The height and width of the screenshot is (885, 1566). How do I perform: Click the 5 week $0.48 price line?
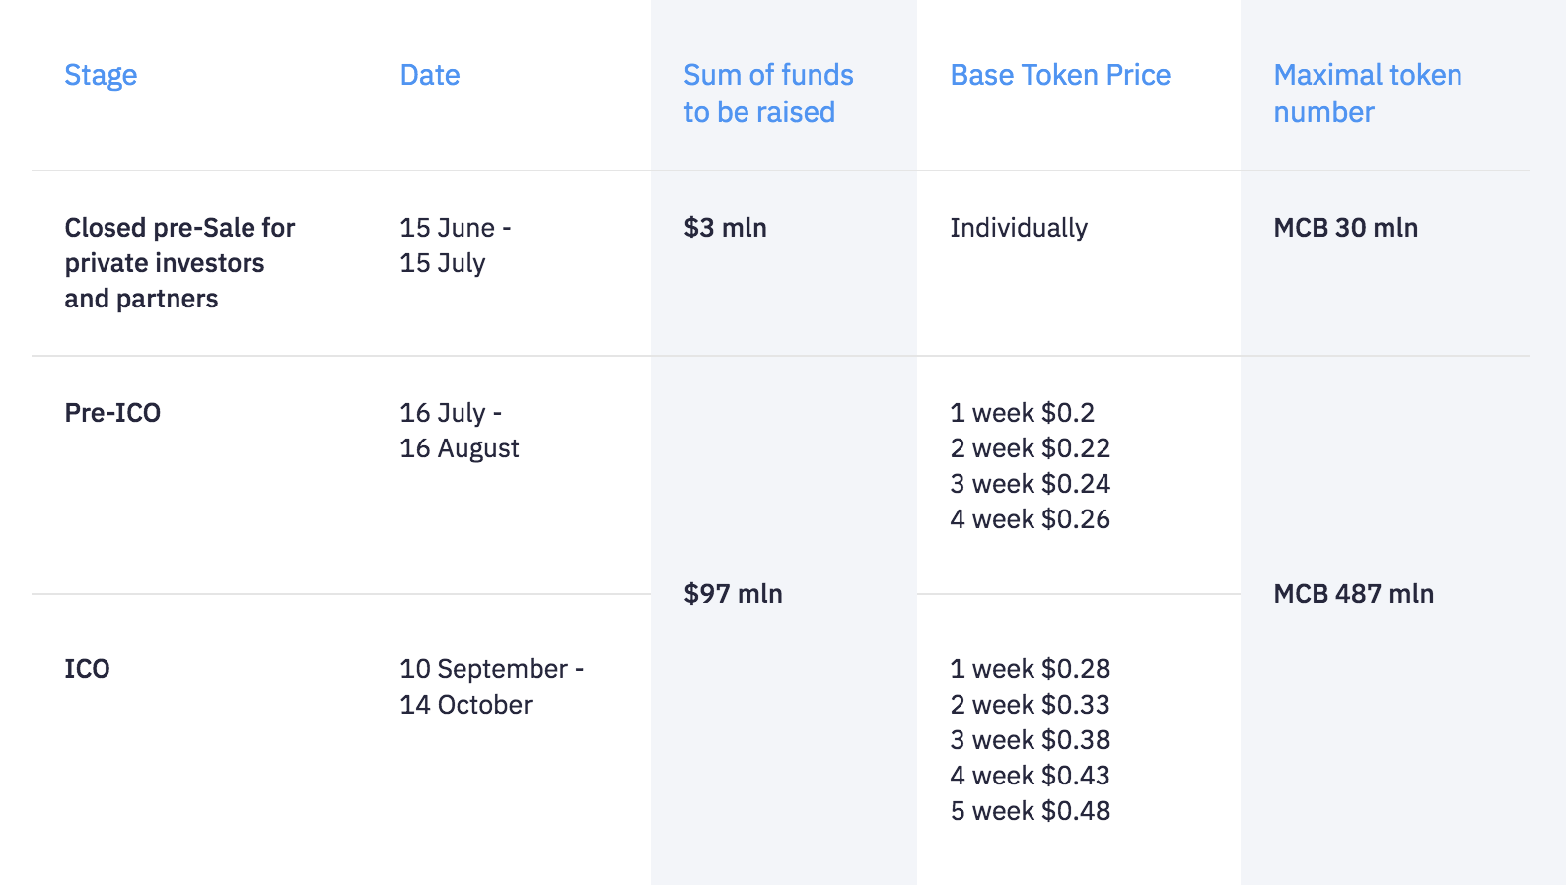1030,811
